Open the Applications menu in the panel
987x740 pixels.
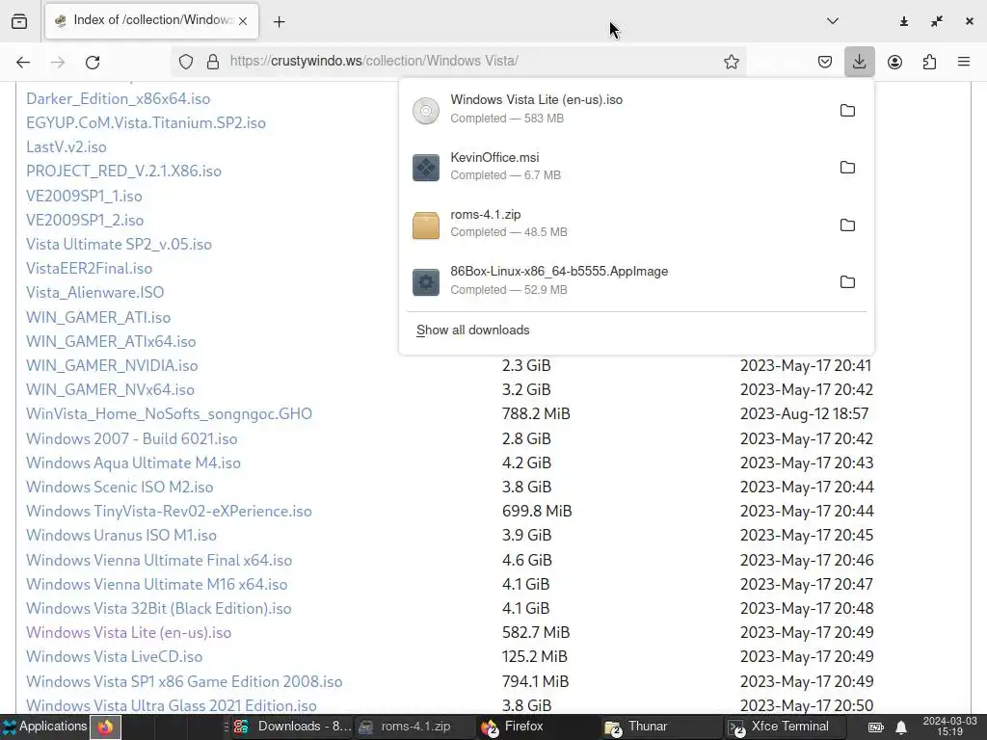click(44, 727)
